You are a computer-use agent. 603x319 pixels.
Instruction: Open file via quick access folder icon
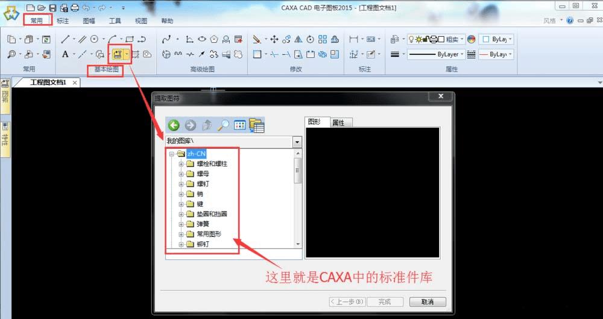(x=41, y=7)
